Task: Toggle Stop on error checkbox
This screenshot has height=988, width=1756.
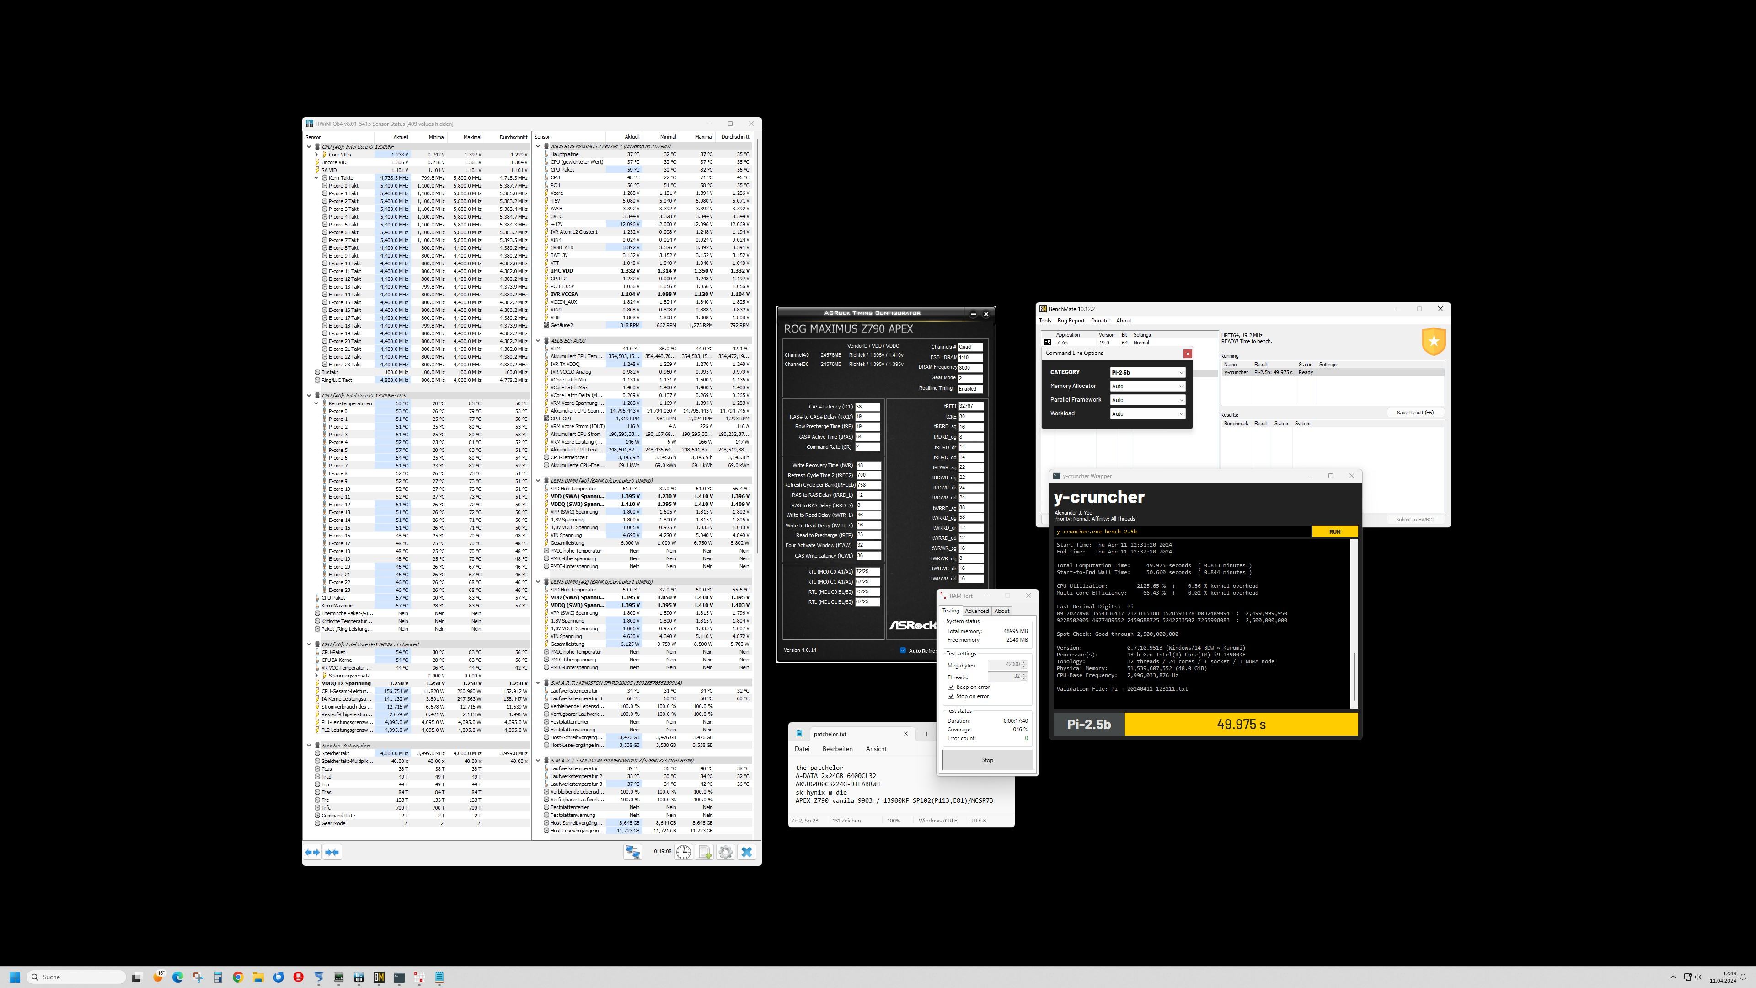Action: tap(951, 696)
